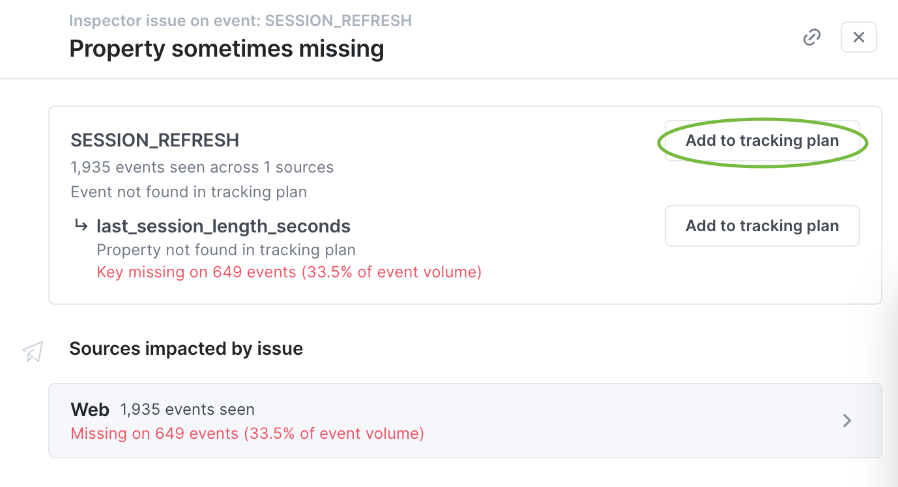
Task: Click 'Missing on 649 events' in Web row
Action: [x=247, y=433]
